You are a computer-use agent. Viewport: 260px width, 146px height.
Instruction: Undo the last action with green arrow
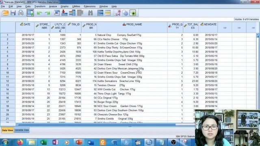pos(39,13)
